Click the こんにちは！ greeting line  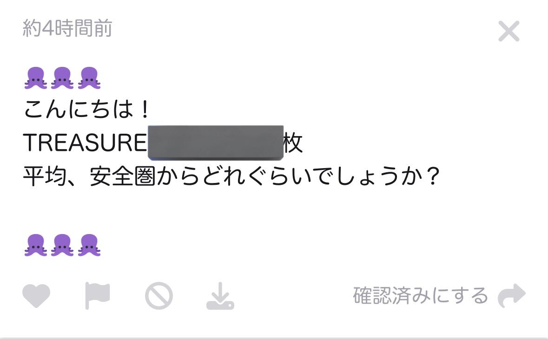tap(86, 109)
